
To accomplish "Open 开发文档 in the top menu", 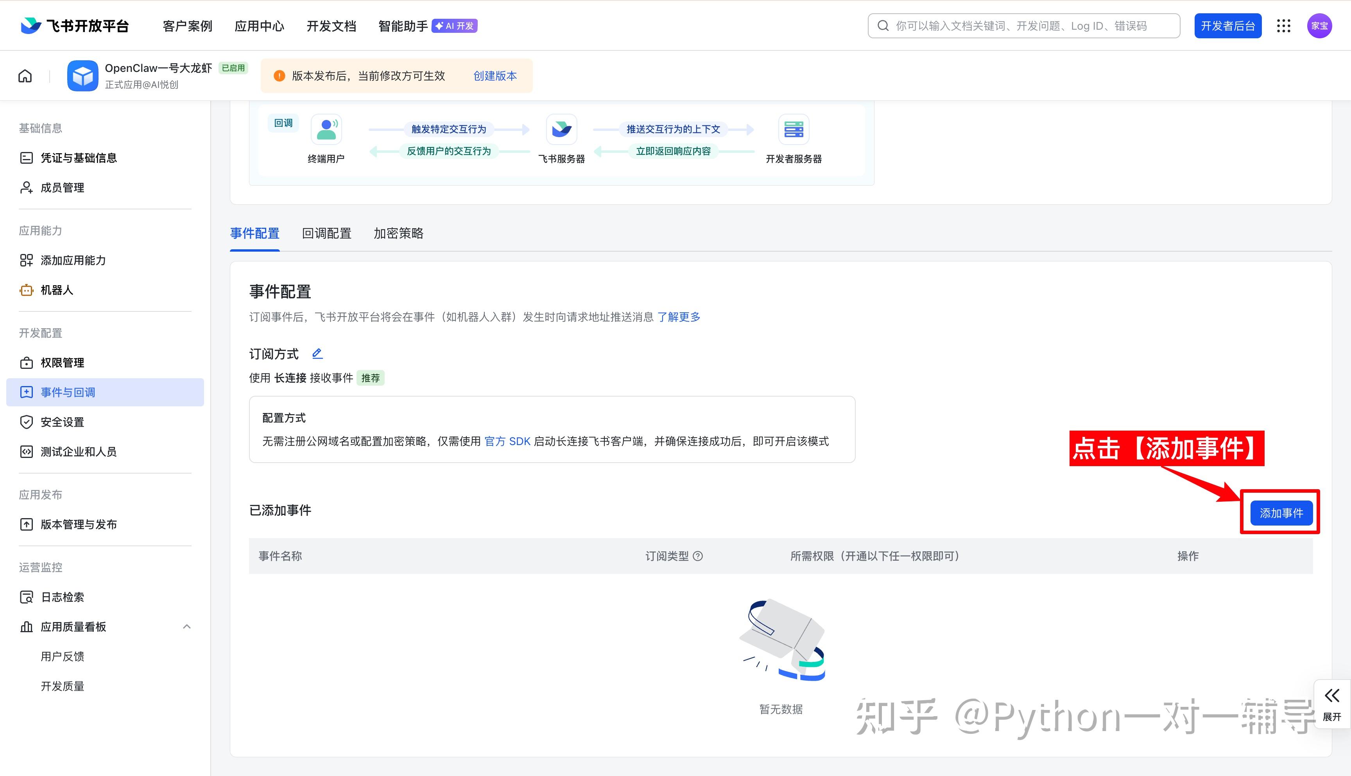I will click(331, 25).
